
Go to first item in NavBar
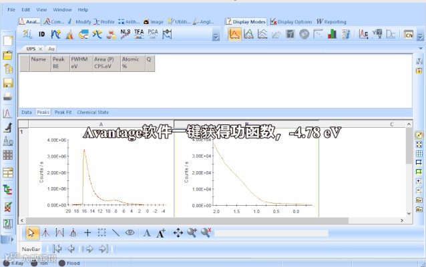(x=57, y=248)
